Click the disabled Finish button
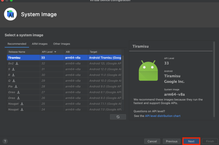 click(x=210, y=141)
